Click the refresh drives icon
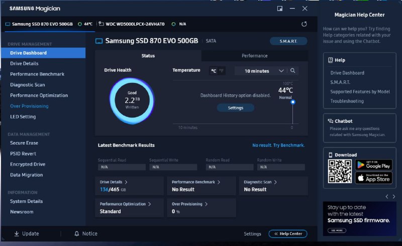This screenshot has height=246, width=402. [304, 24]
